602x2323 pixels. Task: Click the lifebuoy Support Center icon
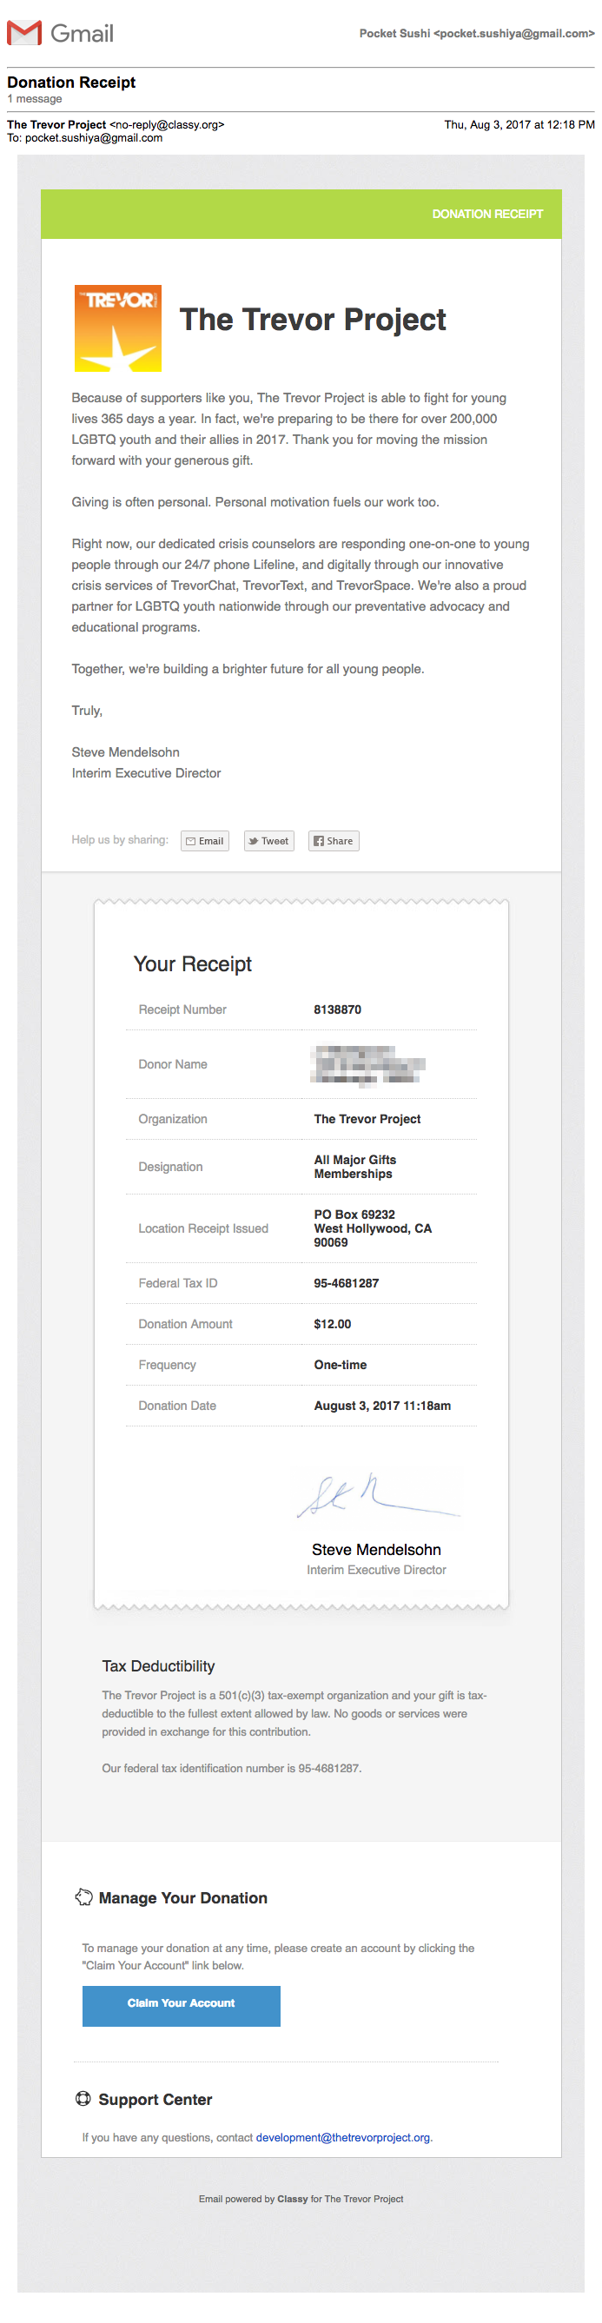tap(83, 2099)
